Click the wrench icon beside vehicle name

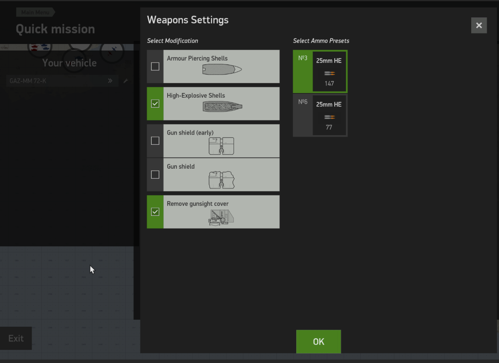[x=126, y=81]
